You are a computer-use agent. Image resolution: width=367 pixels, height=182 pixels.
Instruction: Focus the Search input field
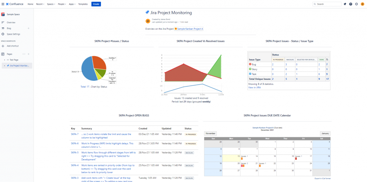click(x=327, y=4)
